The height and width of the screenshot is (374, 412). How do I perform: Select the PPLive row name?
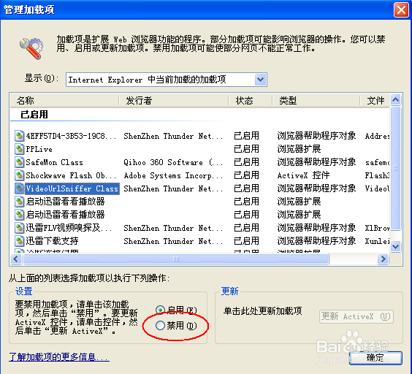coord(39,149)
